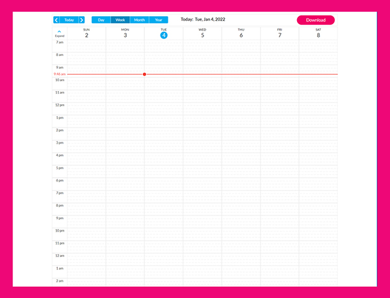Switch to Year view
The image size is (390, 298).
coord(159,20)
